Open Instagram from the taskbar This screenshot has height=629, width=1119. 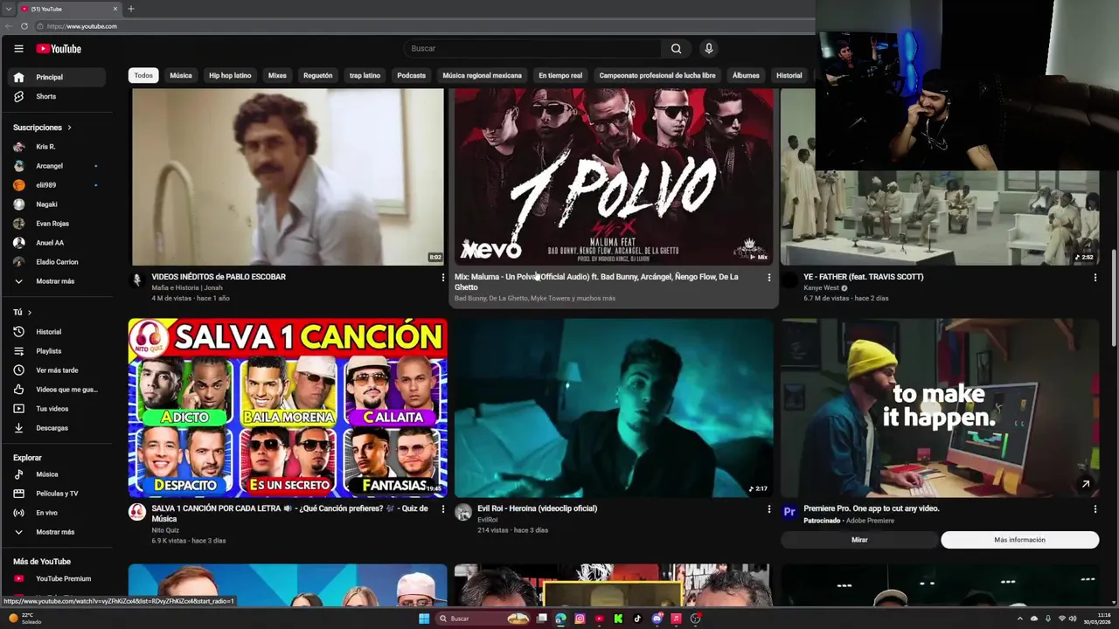pos(580,619)
